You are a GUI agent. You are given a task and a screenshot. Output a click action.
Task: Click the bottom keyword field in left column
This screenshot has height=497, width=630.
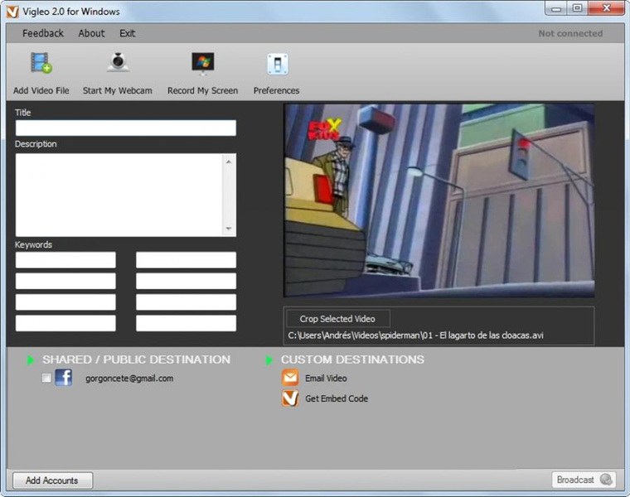(x=65, y=323)
